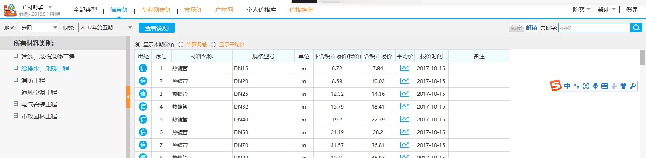Expand the 给排水、采暖工程 tree node
646x158 pixels.
[x=16, y=68]
